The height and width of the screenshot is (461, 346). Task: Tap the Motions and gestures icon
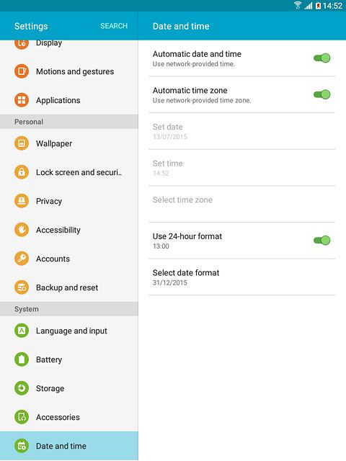[22, 71]
